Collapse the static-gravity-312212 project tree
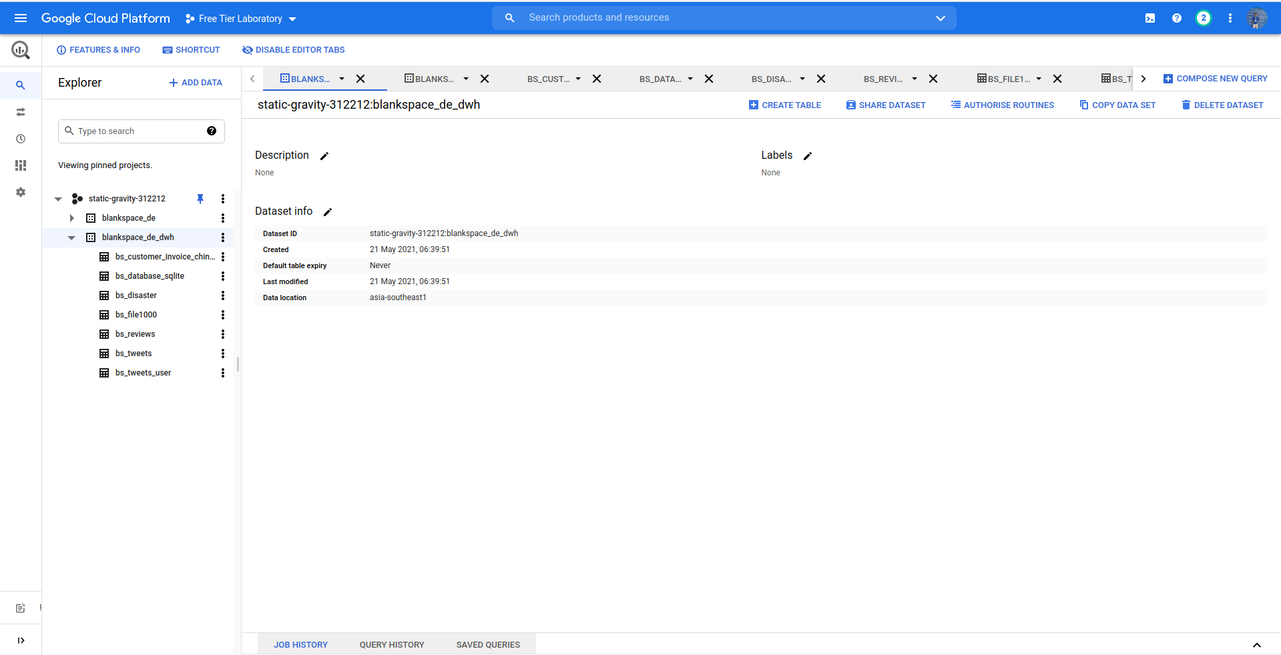Image resolution: width=1281 pixels, height=655 pixels. tap(58, 199)
